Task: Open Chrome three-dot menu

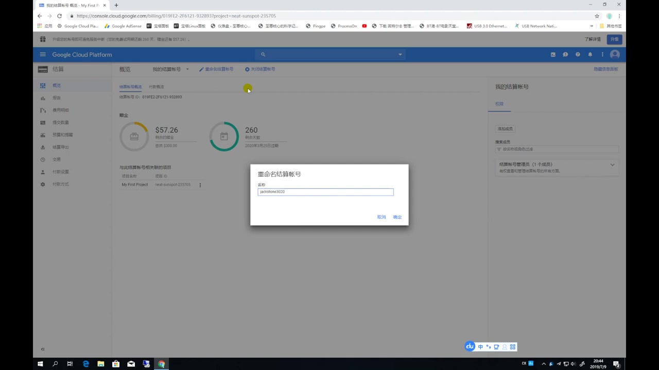Action: pos(619,16)
